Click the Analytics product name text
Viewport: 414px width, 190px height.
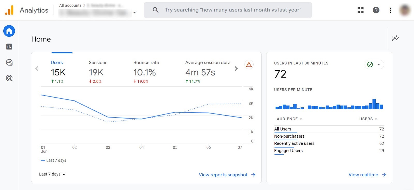coord(34,10)
